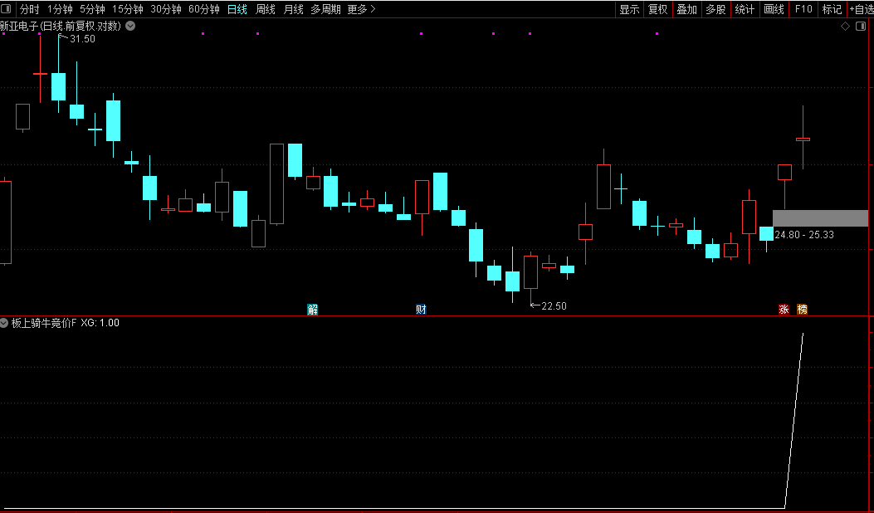Select the 1分钟 period tab
This screenshot has width=874, height=513.
point(61,9)
